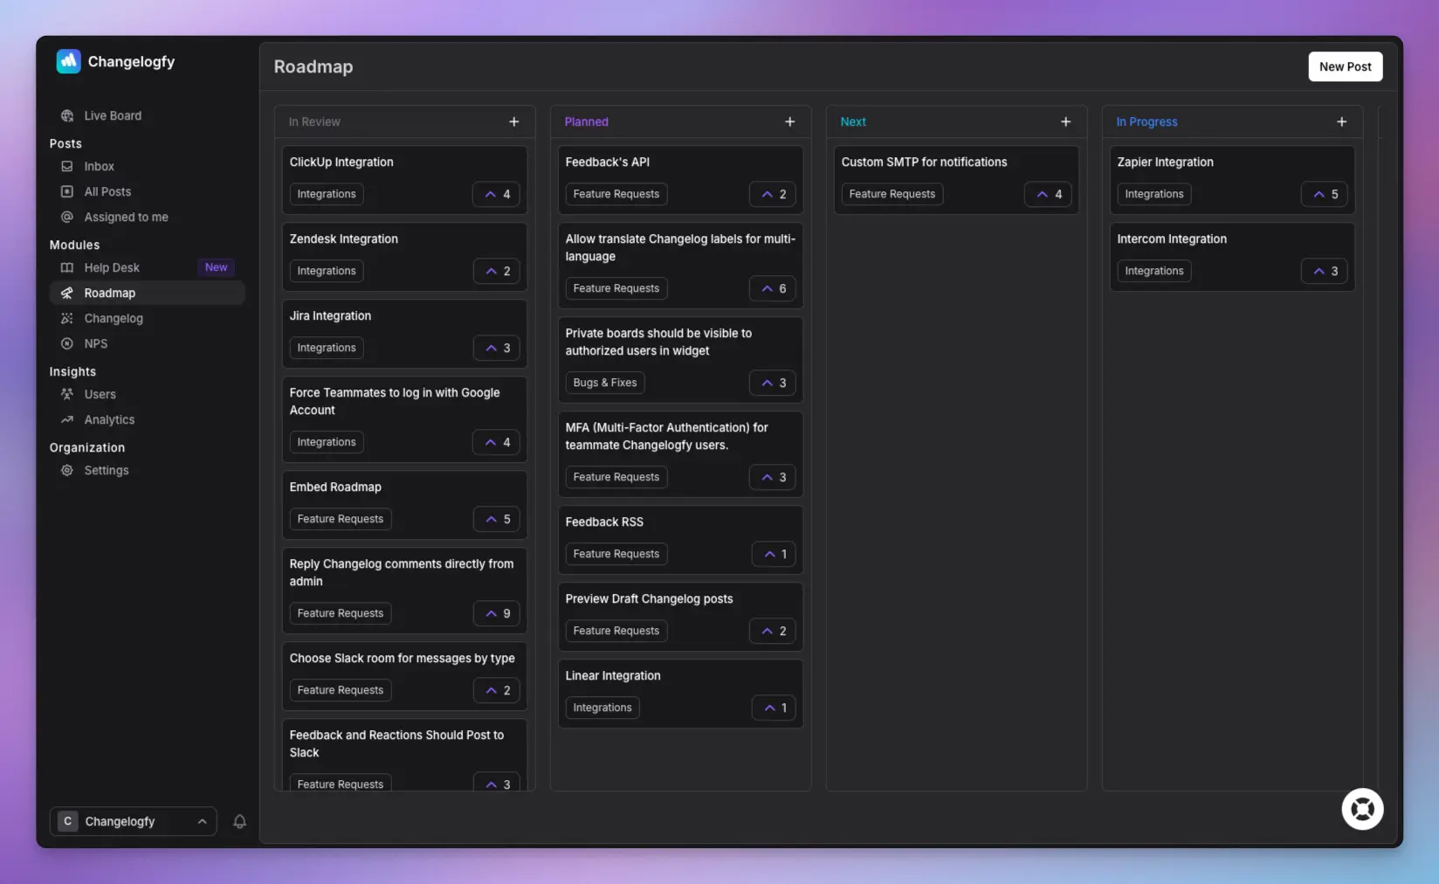The height and width of the screenshot is (884, 1439).
Task: Click Integrations tag on ClickUp Integration
Action: (x=327, y=194)
